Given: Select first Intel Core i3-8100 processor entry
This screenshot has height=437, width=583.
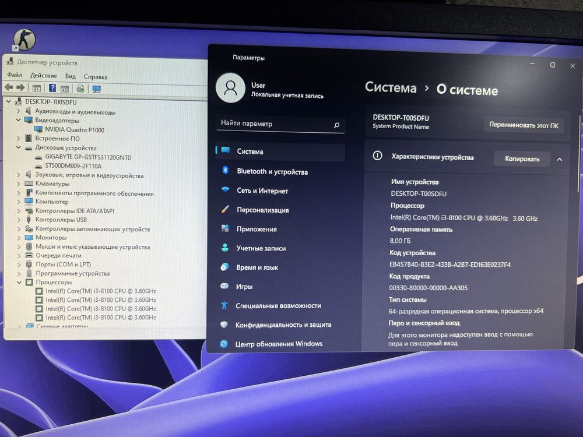Looking at the screenshot, I should (x=101, y=291).
